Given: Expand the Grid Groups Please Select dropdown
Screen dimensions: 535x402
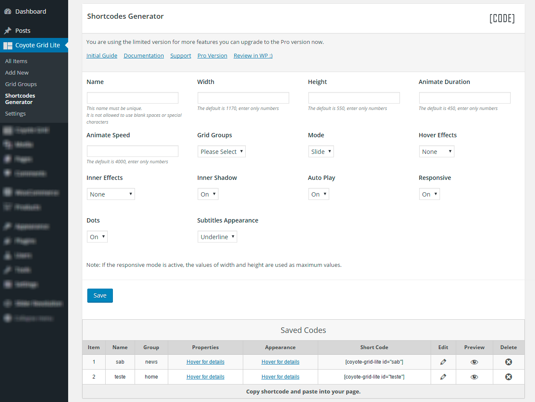Looking at the screenshot, I should (x=221, y=152).
